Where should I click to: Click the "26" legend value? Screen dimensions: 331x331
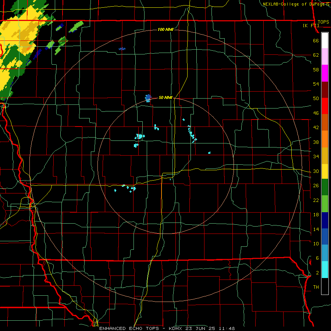coord(316,186)
